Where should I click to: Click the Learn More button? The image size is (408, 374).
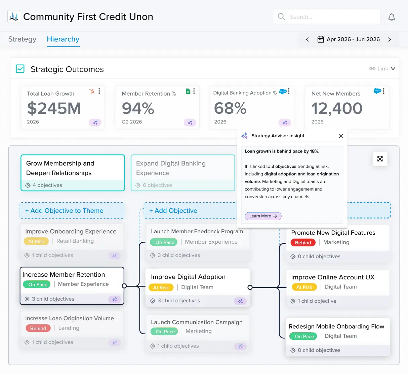coord(263,216)
